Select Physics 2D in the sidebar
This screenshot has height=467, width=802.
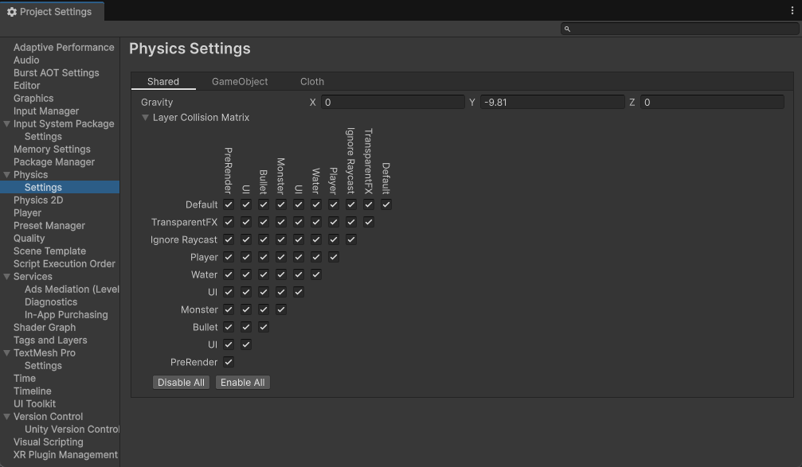point(38,200)
